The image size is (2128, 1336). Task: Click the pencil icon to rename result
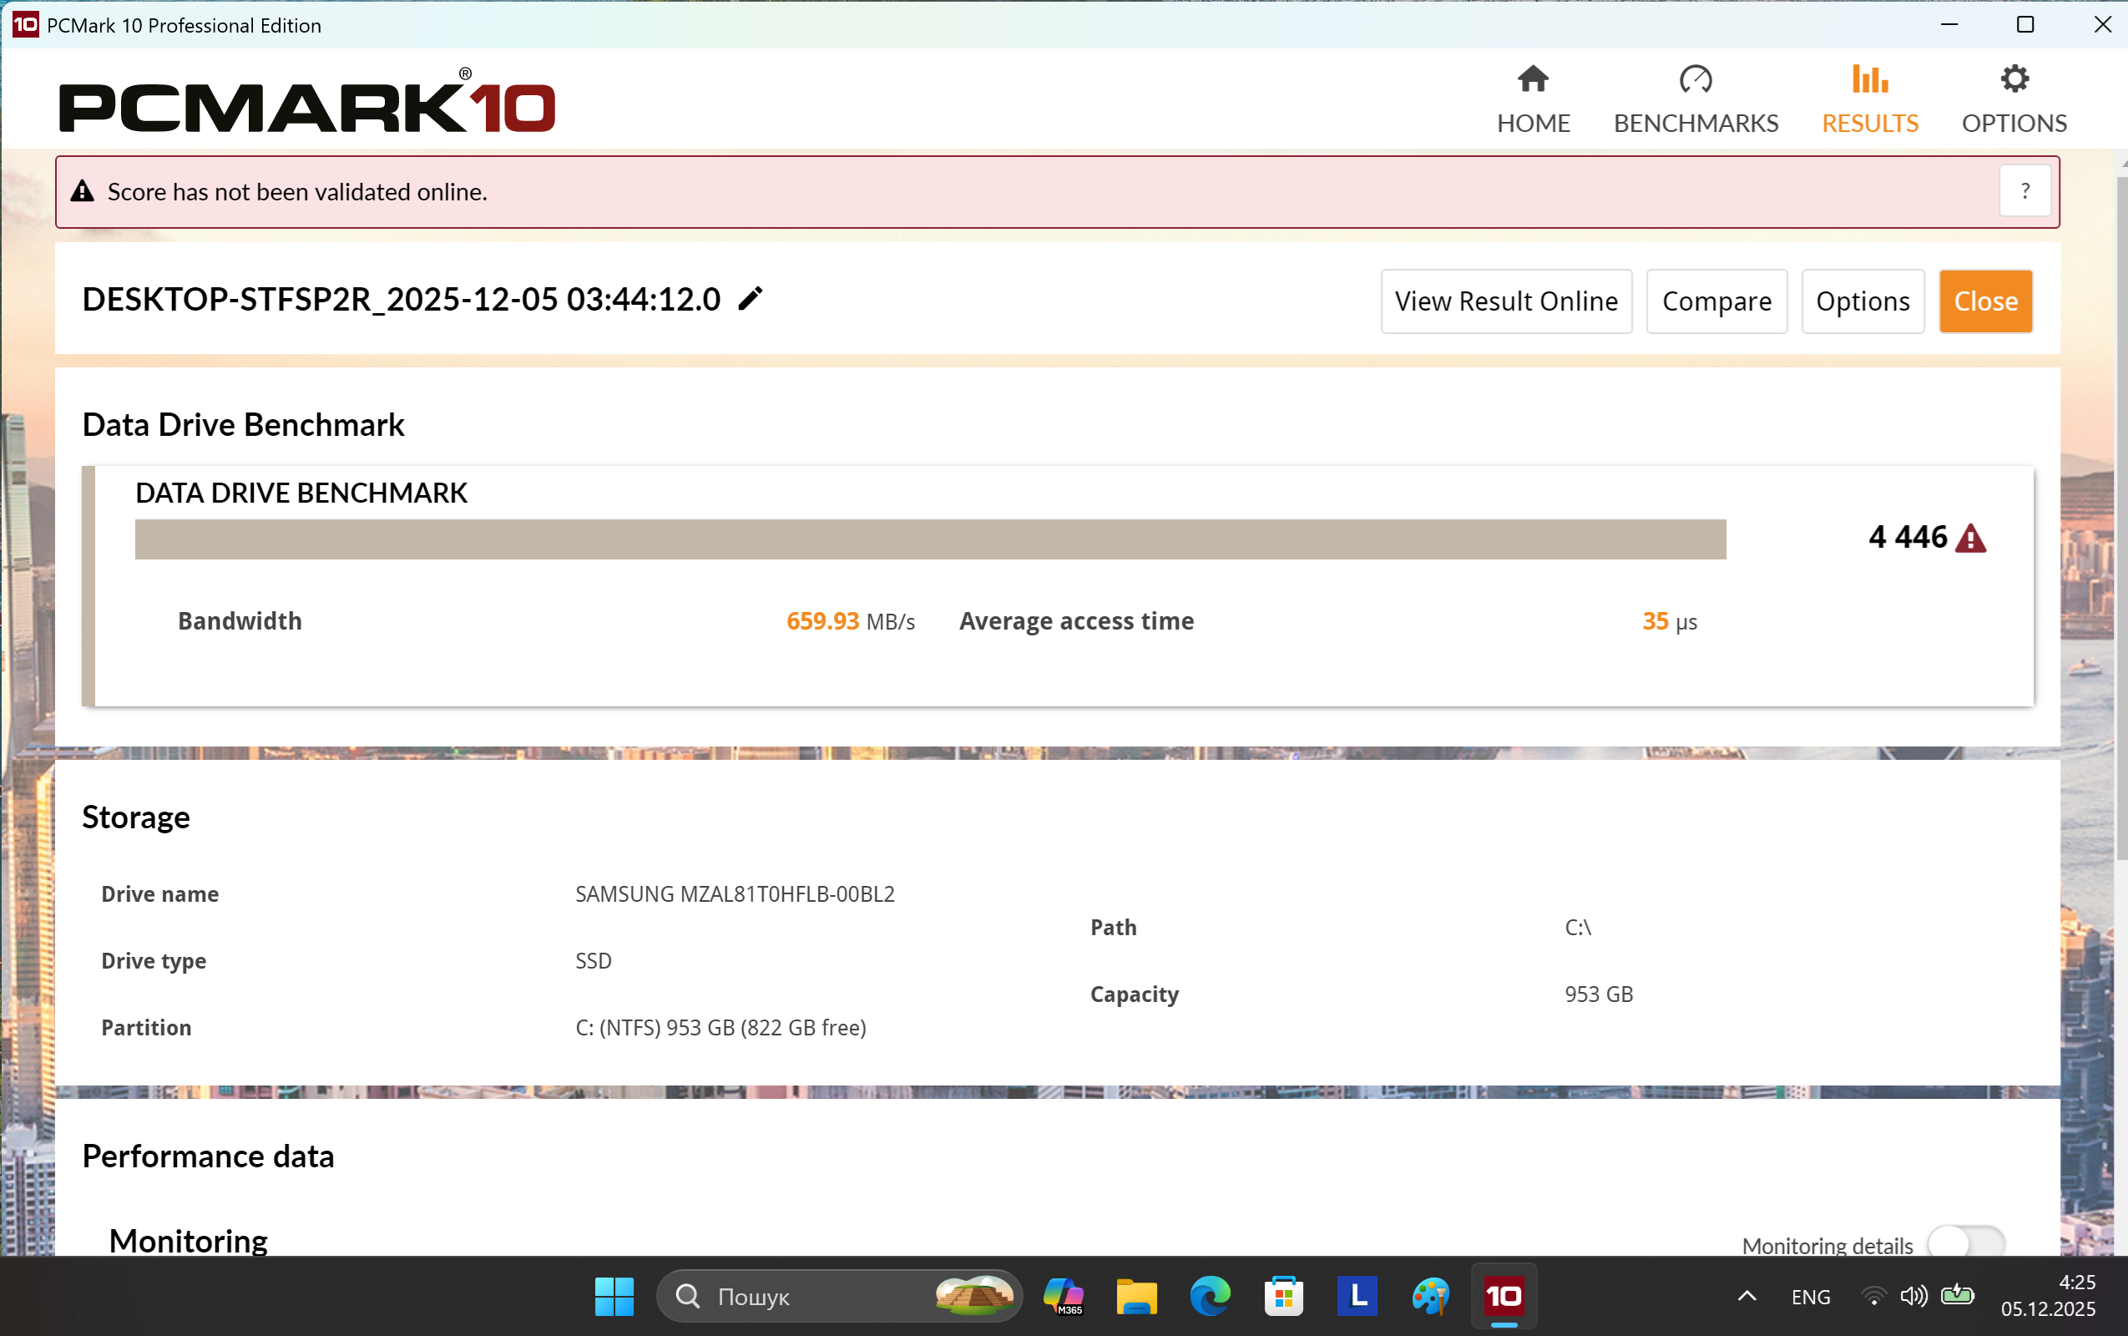click(750, 300)
